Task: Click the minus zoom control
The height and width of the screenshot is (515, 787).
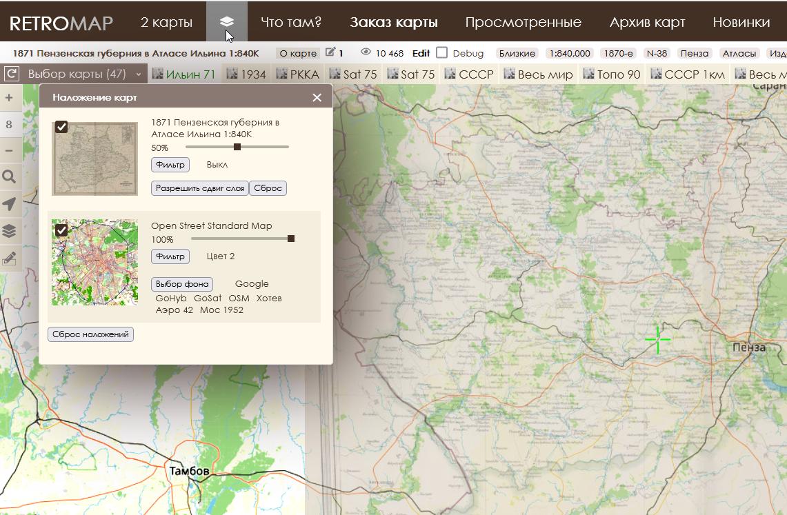Action: pyautogui.click(x=10, y=150)
